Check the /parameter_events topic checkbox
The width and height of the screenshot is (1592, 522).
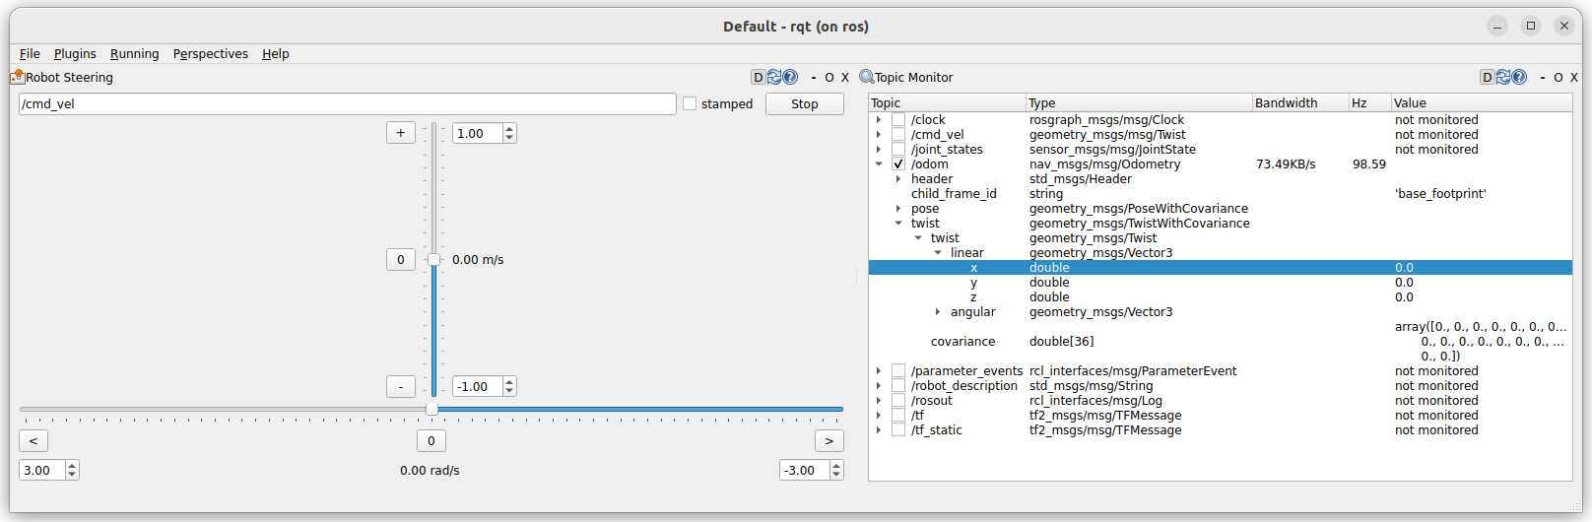coord(898,371)
